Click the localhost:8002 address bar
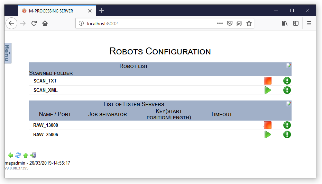This screenshot has width=322, height=184. (x=149, y=23)
